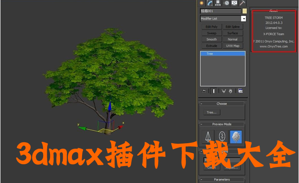Image resolution: width=299 pixels, height=183 pixels.
Task: Select the leaf outline preview mode
Action: click(x=222, y=137)
